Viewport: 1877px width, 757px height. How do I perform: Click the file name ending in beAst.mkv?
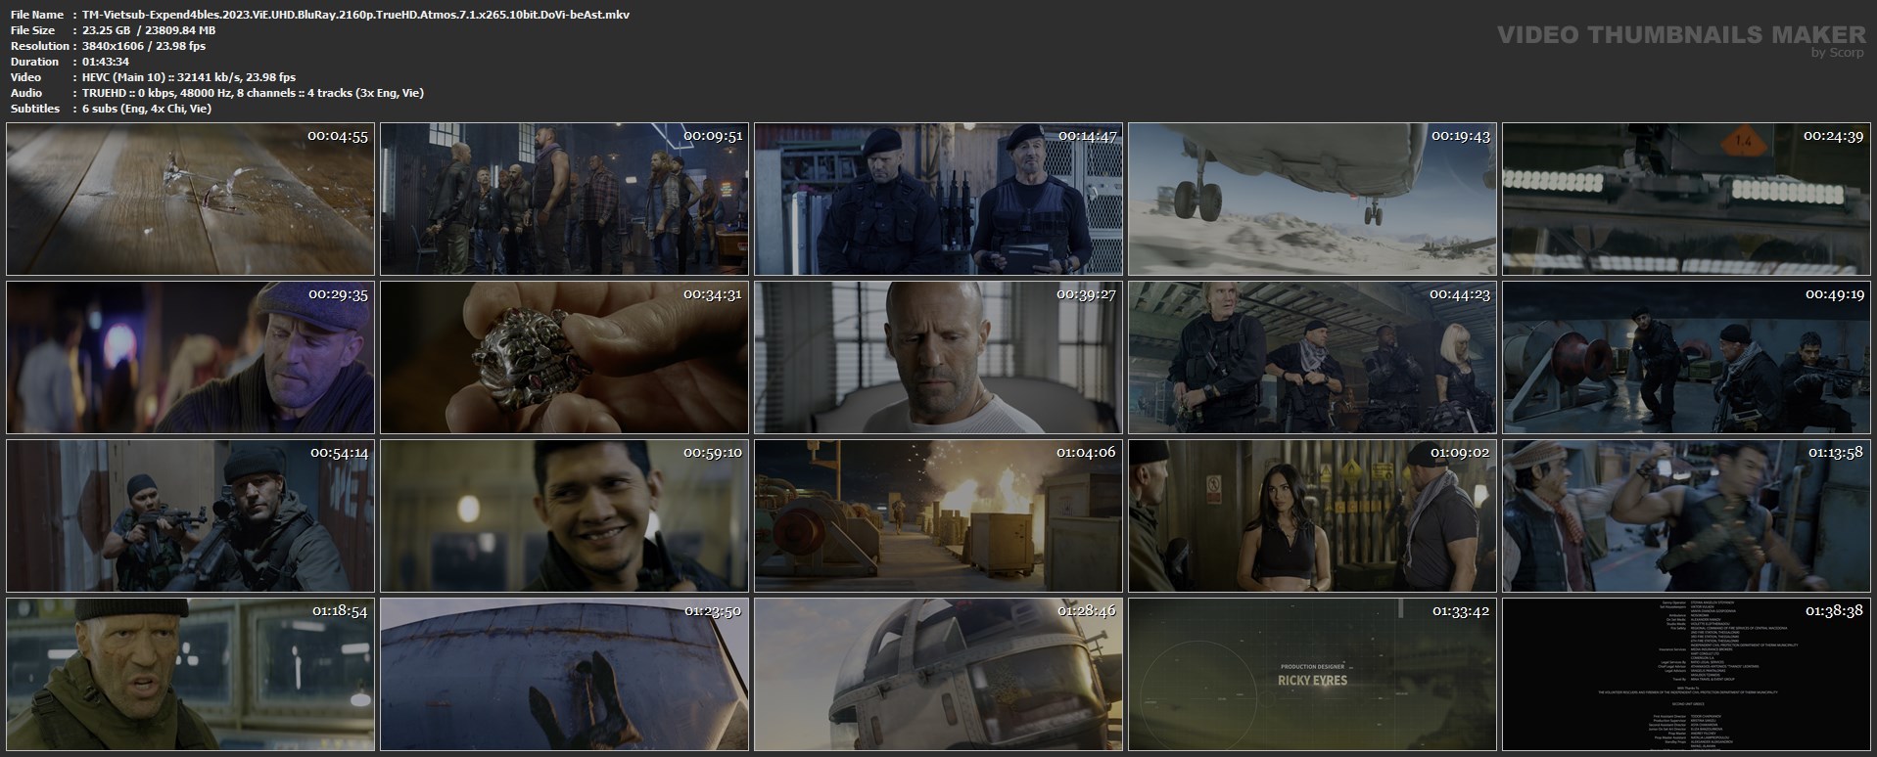pos(356,15)
